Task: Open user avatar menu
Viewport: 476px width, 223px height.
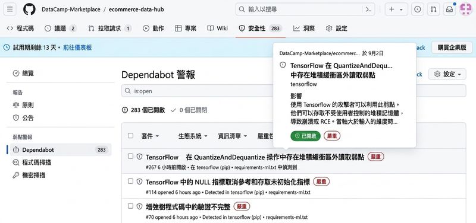Action: coord(466,9)
